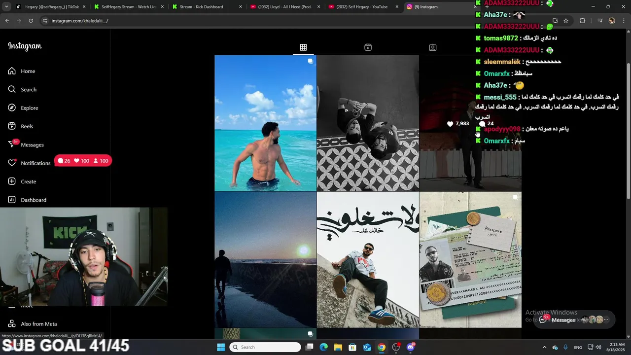Open the volume tray control
This screenshot has width=631, height=355.
pos(598,347)
